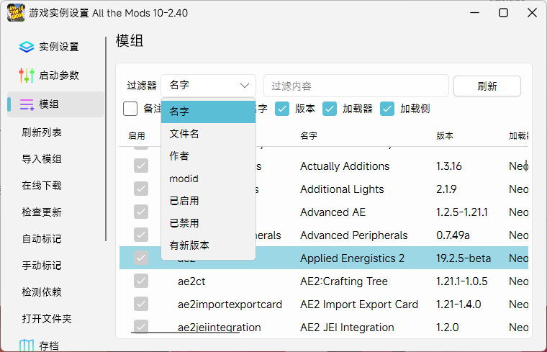Toggle the 备注 checkbox
547x352 pixels.
[130, 109]
